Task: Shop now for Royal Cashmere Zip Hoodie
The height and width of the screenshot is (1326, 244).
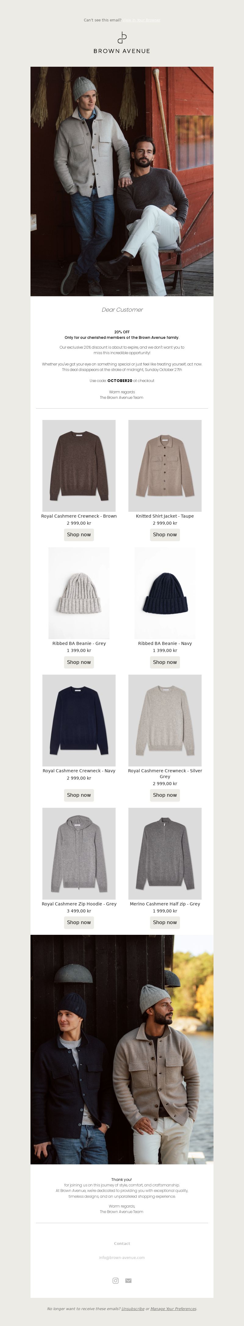Action: click(79, 922)
